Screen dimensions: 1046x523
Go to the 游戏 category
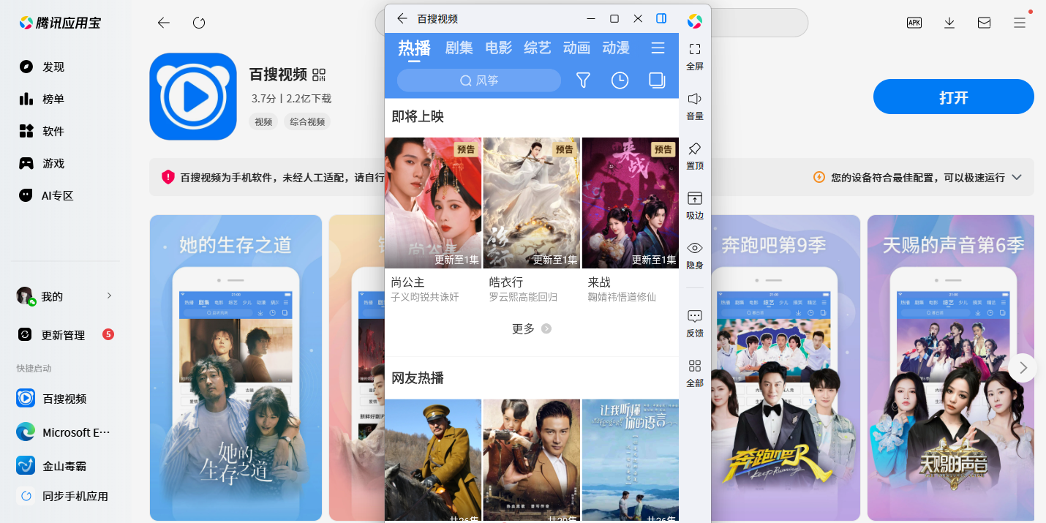pyautogui.click(x=42, y=163)
